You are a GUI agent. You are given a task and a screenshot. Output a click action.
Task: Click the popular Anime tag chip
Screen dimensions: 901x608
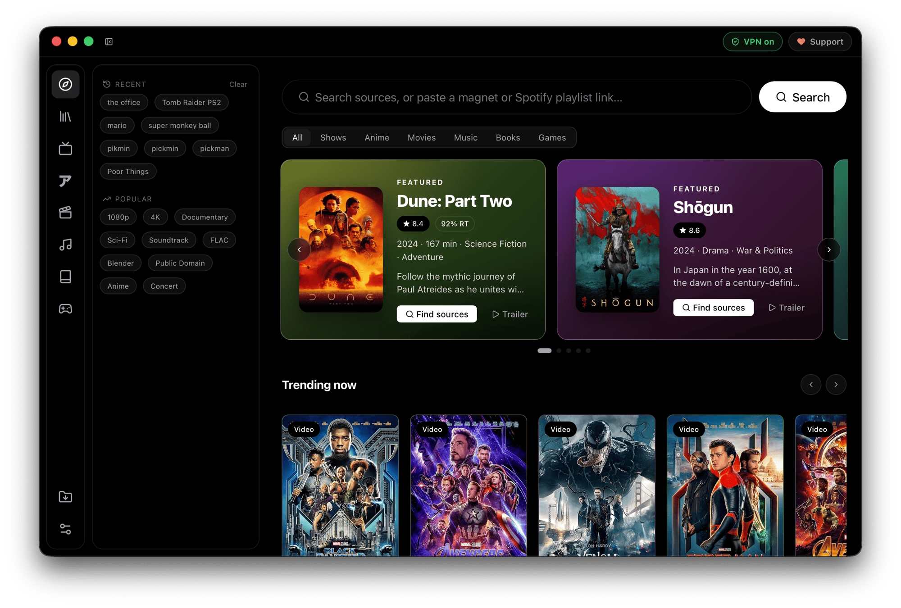click(x=118, y=286)
